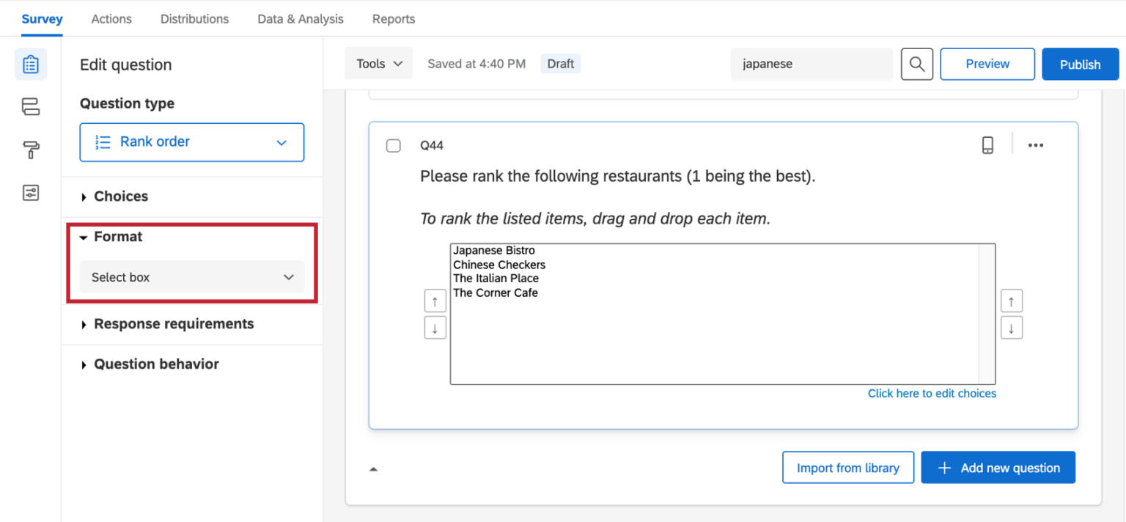Screen dimensions: 1126x522
Task: Open the Tools menu
Action: (x=378, y=64)
